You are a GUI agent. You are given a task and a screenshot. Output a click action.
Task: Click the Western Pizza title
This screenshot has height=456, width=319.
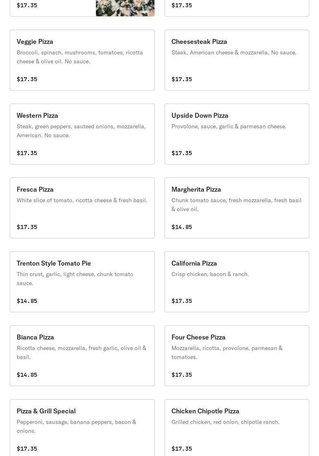pos(37,115)
